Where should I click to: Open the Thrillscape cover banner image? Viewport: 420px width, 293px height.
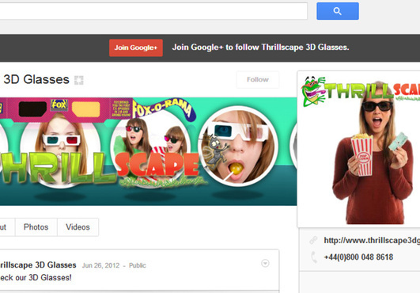click(x=148, y=151)
